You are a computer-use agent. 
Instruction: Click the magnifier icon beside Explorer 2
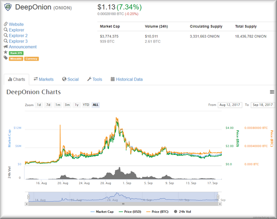coord(6,35)
